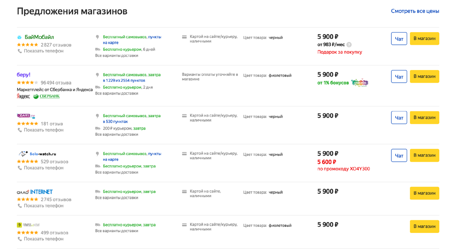Click the pickup pin icon in беру! row
This screenshot has height=249, width=460.
[x=97, y=75]
